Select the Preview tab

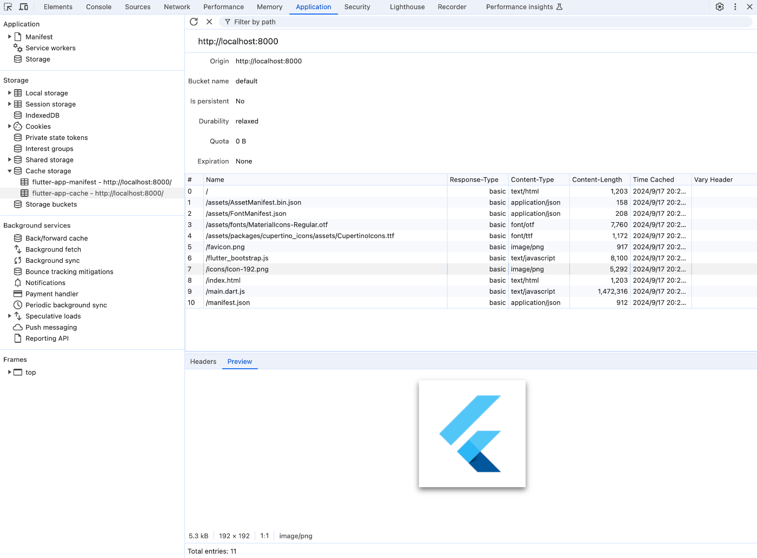pyautogui.click(x=240, y=362)
